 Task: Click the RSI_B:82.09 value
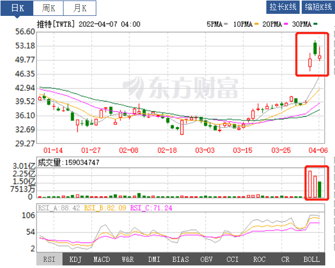pos(105,208)
